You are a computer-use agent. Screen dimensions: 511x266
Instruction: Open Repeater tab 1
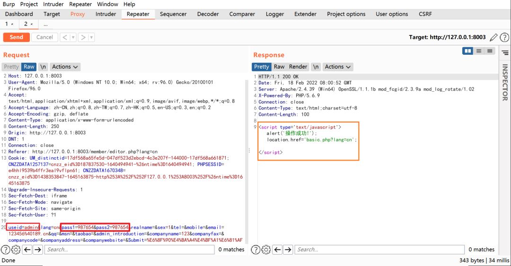(x=7, y=24)
